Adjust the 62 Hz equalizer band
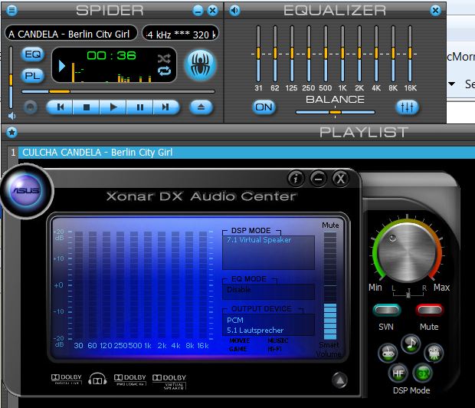The height and width of the screenshot is (408, 475). 275,54
